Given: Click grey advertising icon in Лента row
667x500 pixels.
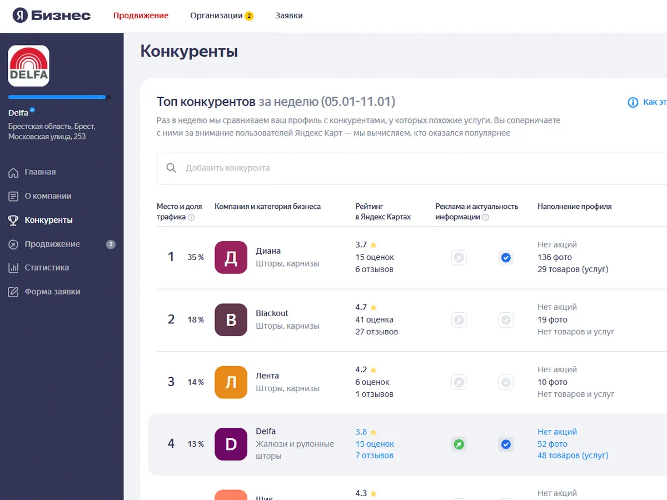Looking at the screenshot, I should 459,382.
